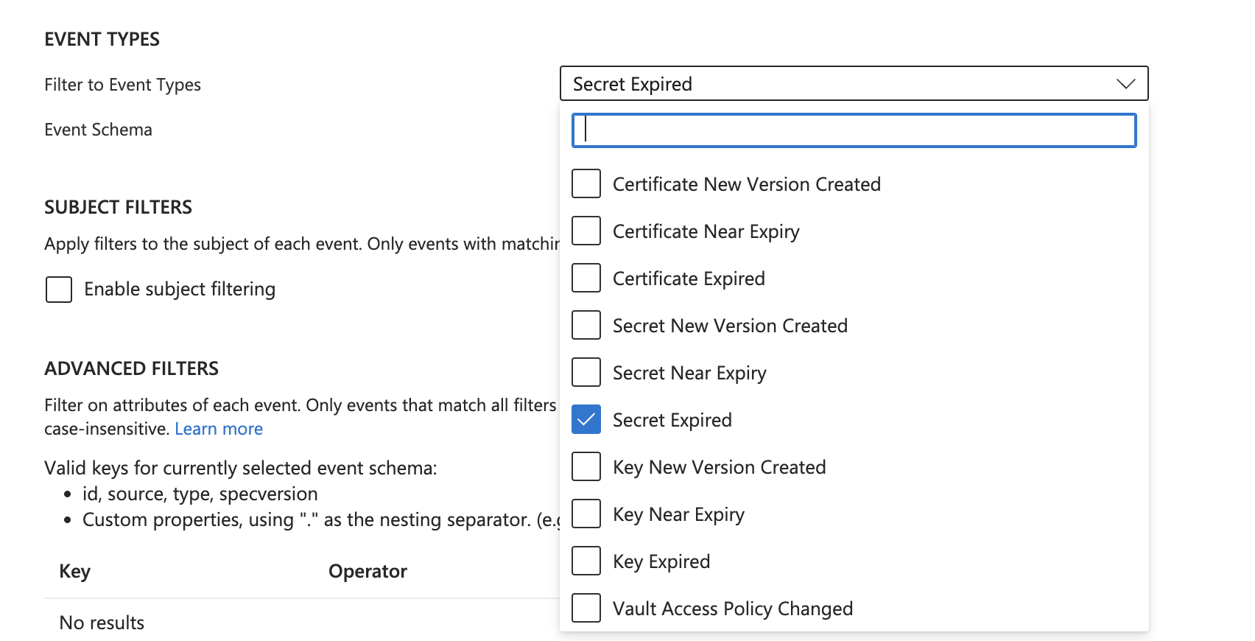
Task: Check the Certificate New Version Created box
Action: pos(586,183)
